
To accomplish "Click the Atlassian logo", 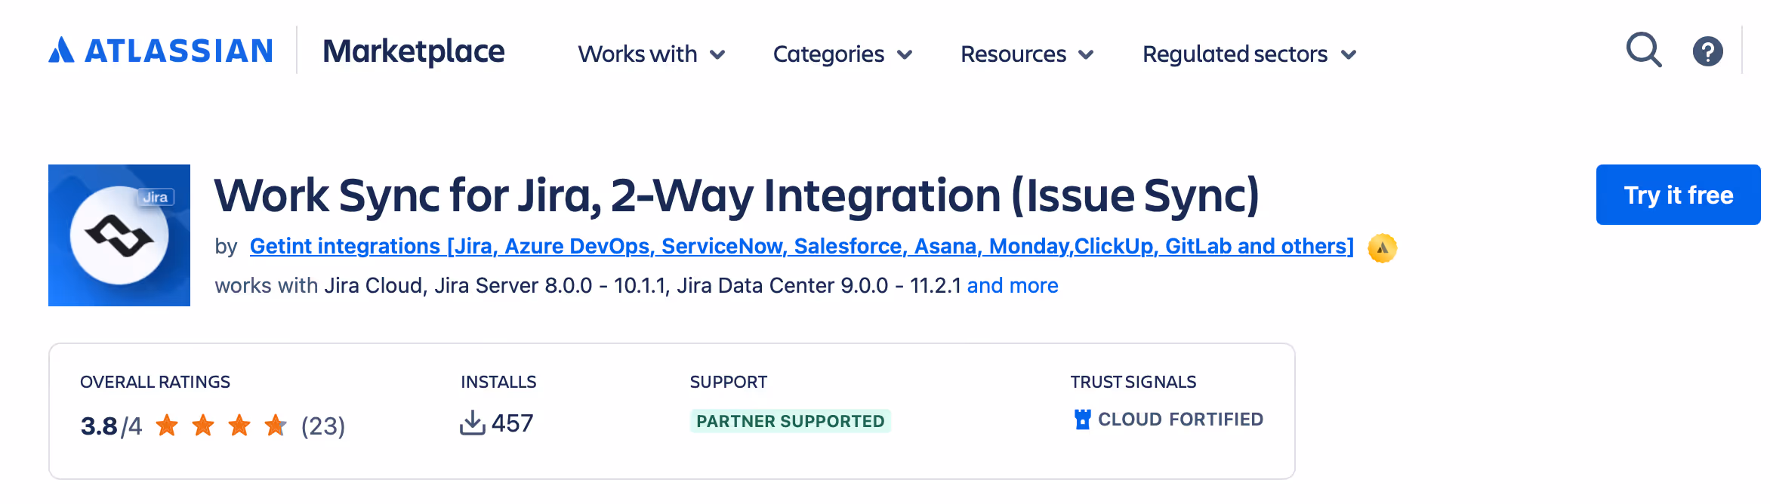I will pos(159,50).
